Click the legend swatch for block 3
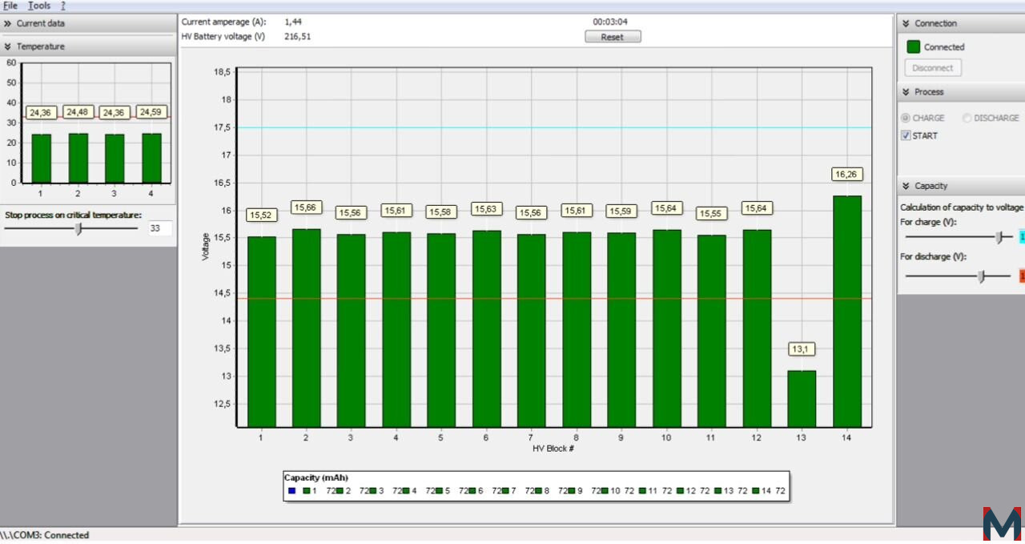1025x544 pixels. (373, 490)
